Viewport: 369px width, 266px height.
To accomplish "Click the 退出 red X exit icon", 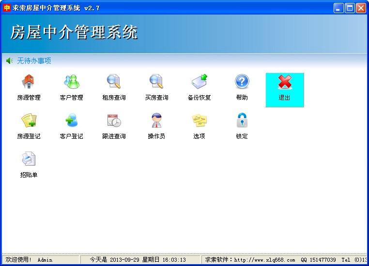I will pos(285,82).
